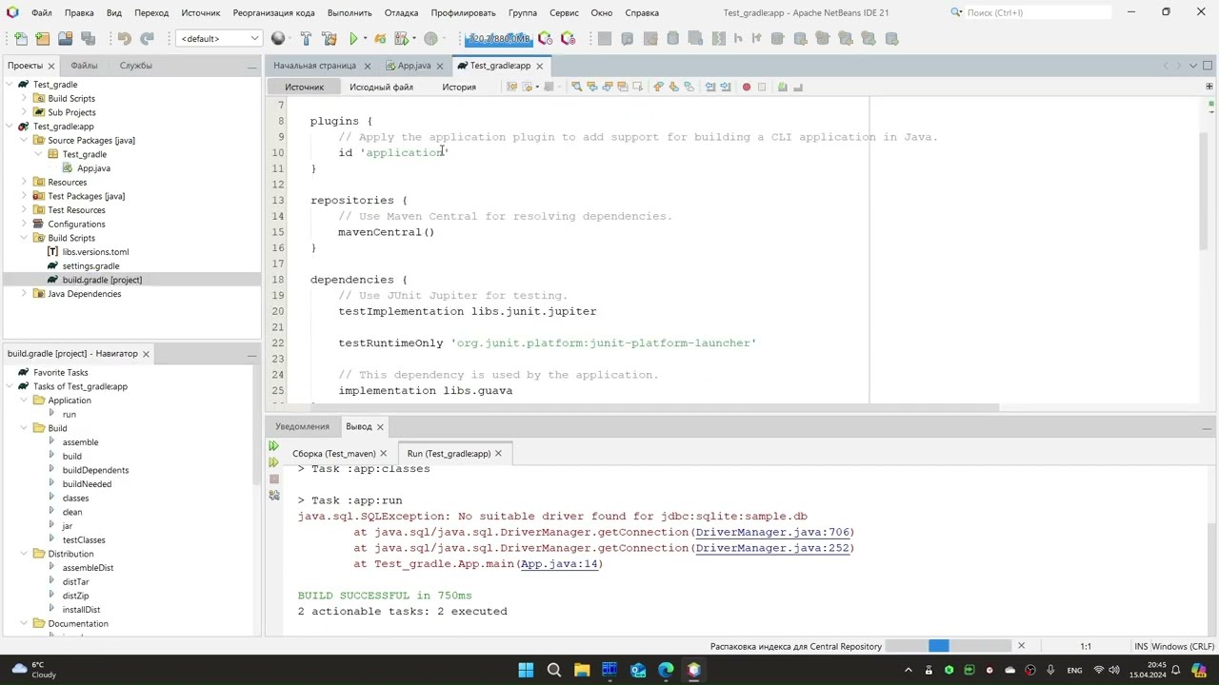Screen dimensions: 1219x685
Task: Open the default configuration dropdown
Action: tap(218, 39)
